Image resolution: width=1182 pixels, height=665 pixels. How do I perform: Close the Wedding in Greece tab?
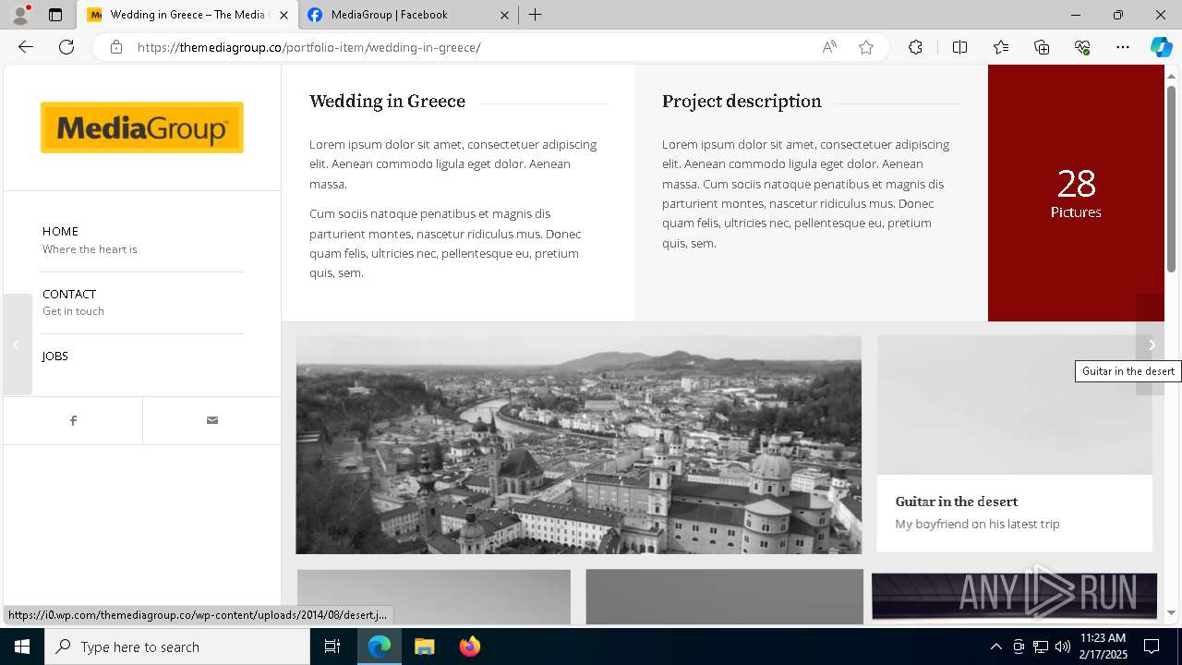pyautogui.click(x=283, y=15)
